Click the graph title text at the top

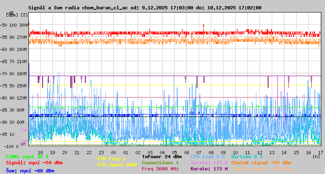[145, 8]
